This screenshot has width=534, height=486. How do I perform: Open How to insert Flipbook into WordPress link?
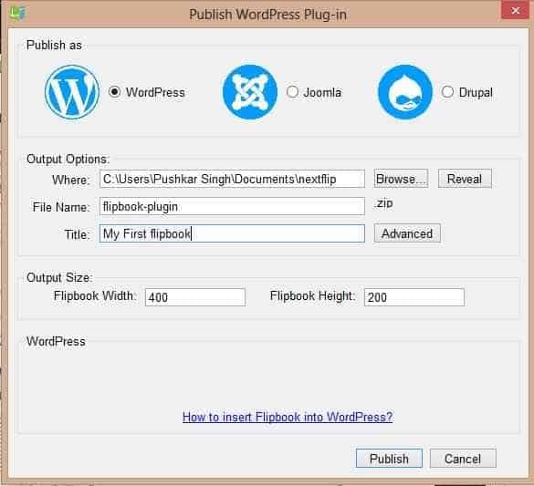288,417
